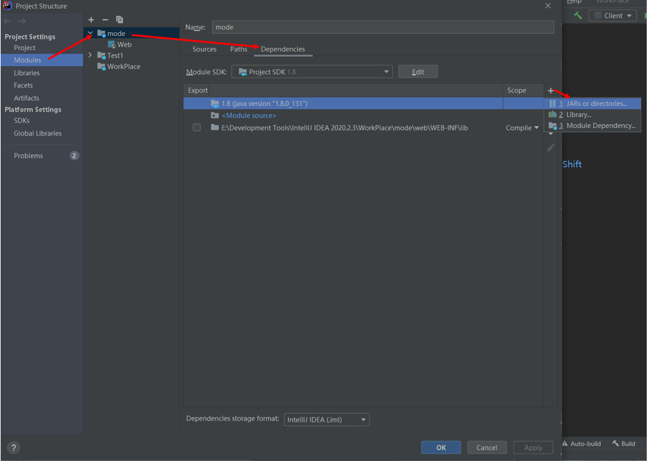
Task: Click the Cancel button
Action: 487,447
